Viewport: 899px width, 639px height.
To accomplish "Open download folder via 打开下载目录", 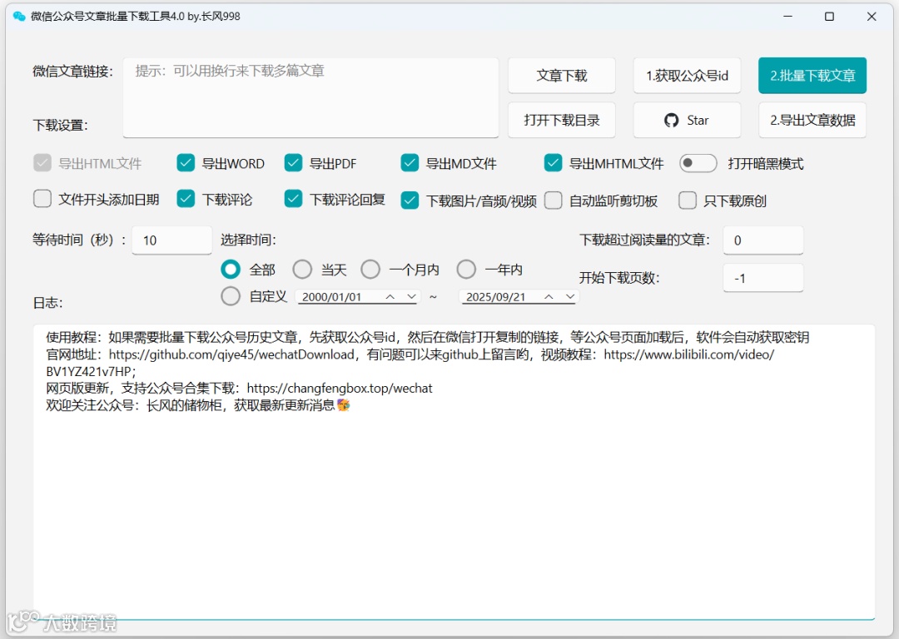I will pos(561,121).
